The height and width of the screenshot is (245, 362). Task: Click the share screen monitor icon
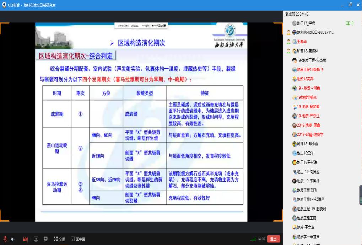coord(36,239)
